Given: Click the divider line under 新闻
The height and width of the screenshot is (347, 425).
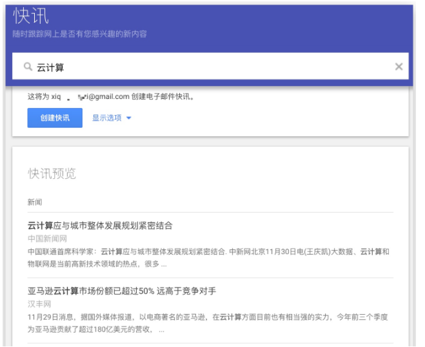Looking at the screenshot, I should click(x=210, y=213).
